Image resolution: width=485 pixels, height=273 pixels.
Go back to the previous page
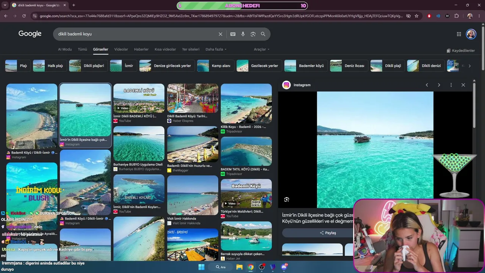pos(6,16)
